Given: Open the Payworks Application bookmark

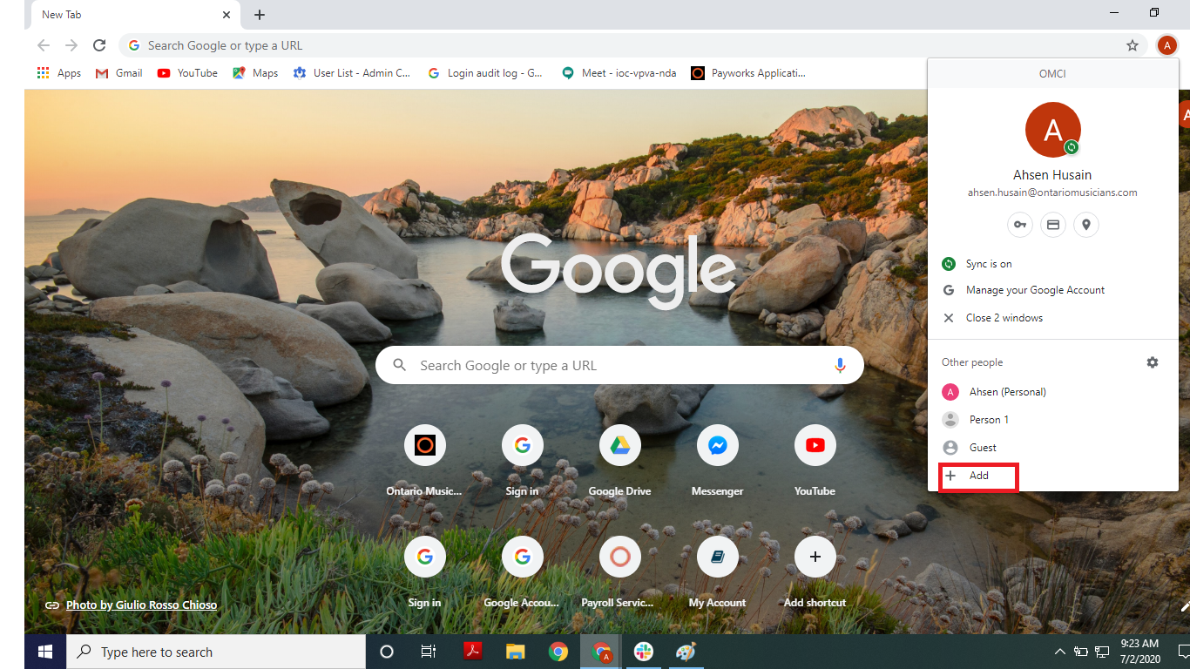Looking at the screenshot, I should point(748,73).
